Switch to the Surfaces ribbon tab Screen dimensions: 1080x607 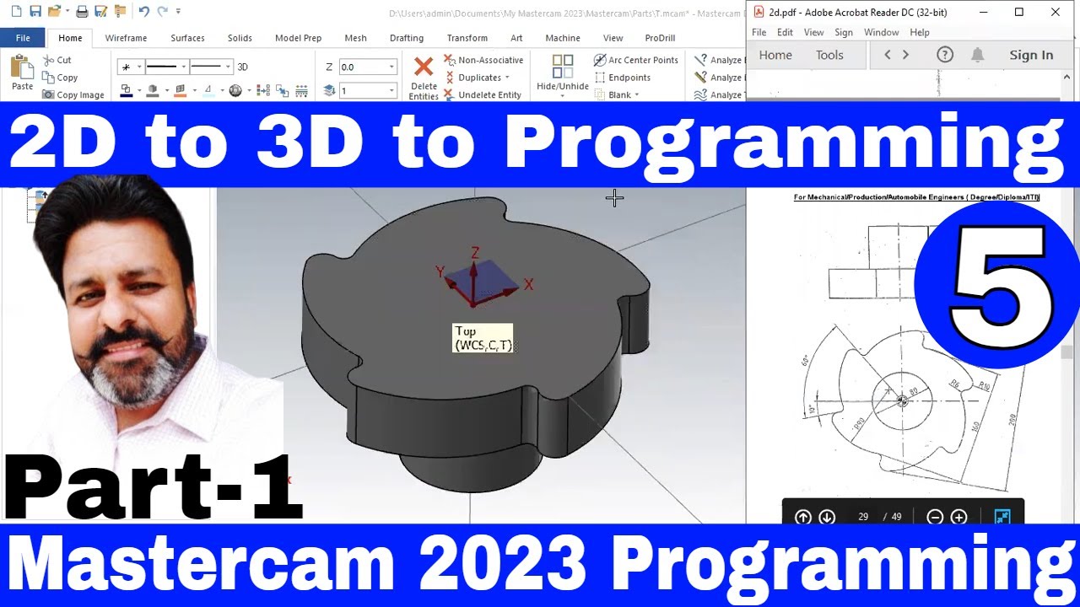187,38
